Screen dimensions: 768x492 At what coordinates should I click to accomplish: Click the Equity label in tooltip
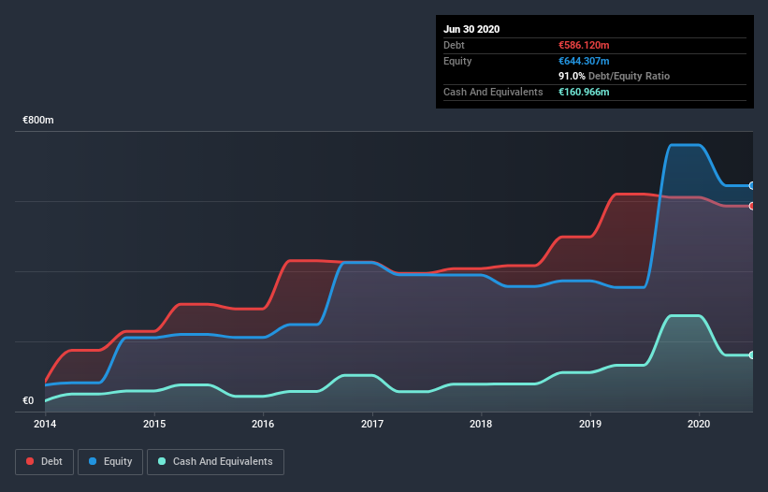(x=457, y=61)
